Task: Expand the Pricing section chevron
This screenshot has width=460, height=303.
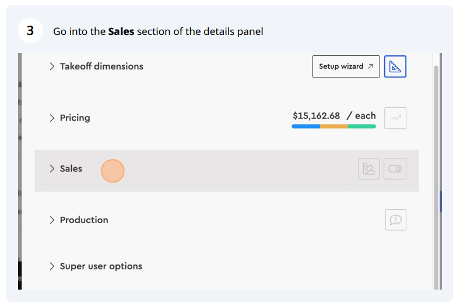Action: point(52,118)
